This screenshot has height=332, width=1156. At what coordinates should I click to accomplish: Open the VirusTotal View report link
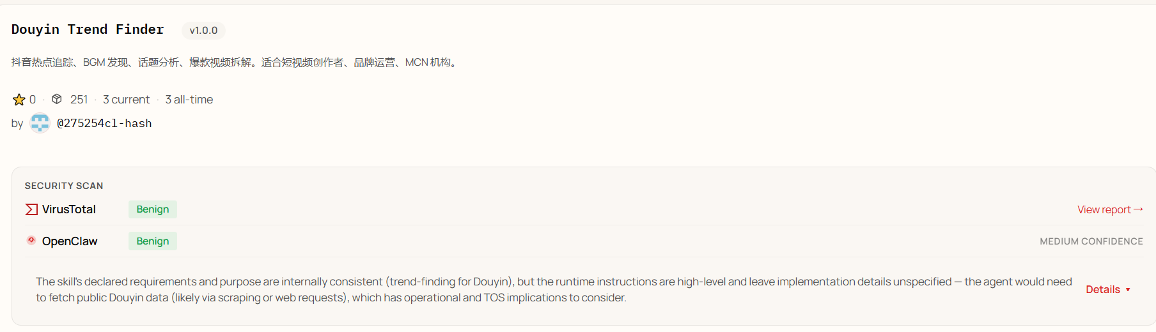coord(1104,209)
